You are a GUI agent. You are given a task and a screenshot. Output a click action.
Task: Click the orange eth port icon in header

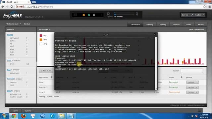(x=84, y=15)
